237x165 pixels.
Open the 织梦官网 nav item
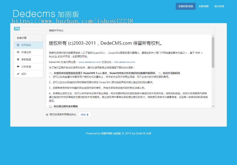[x=204, y=6]
